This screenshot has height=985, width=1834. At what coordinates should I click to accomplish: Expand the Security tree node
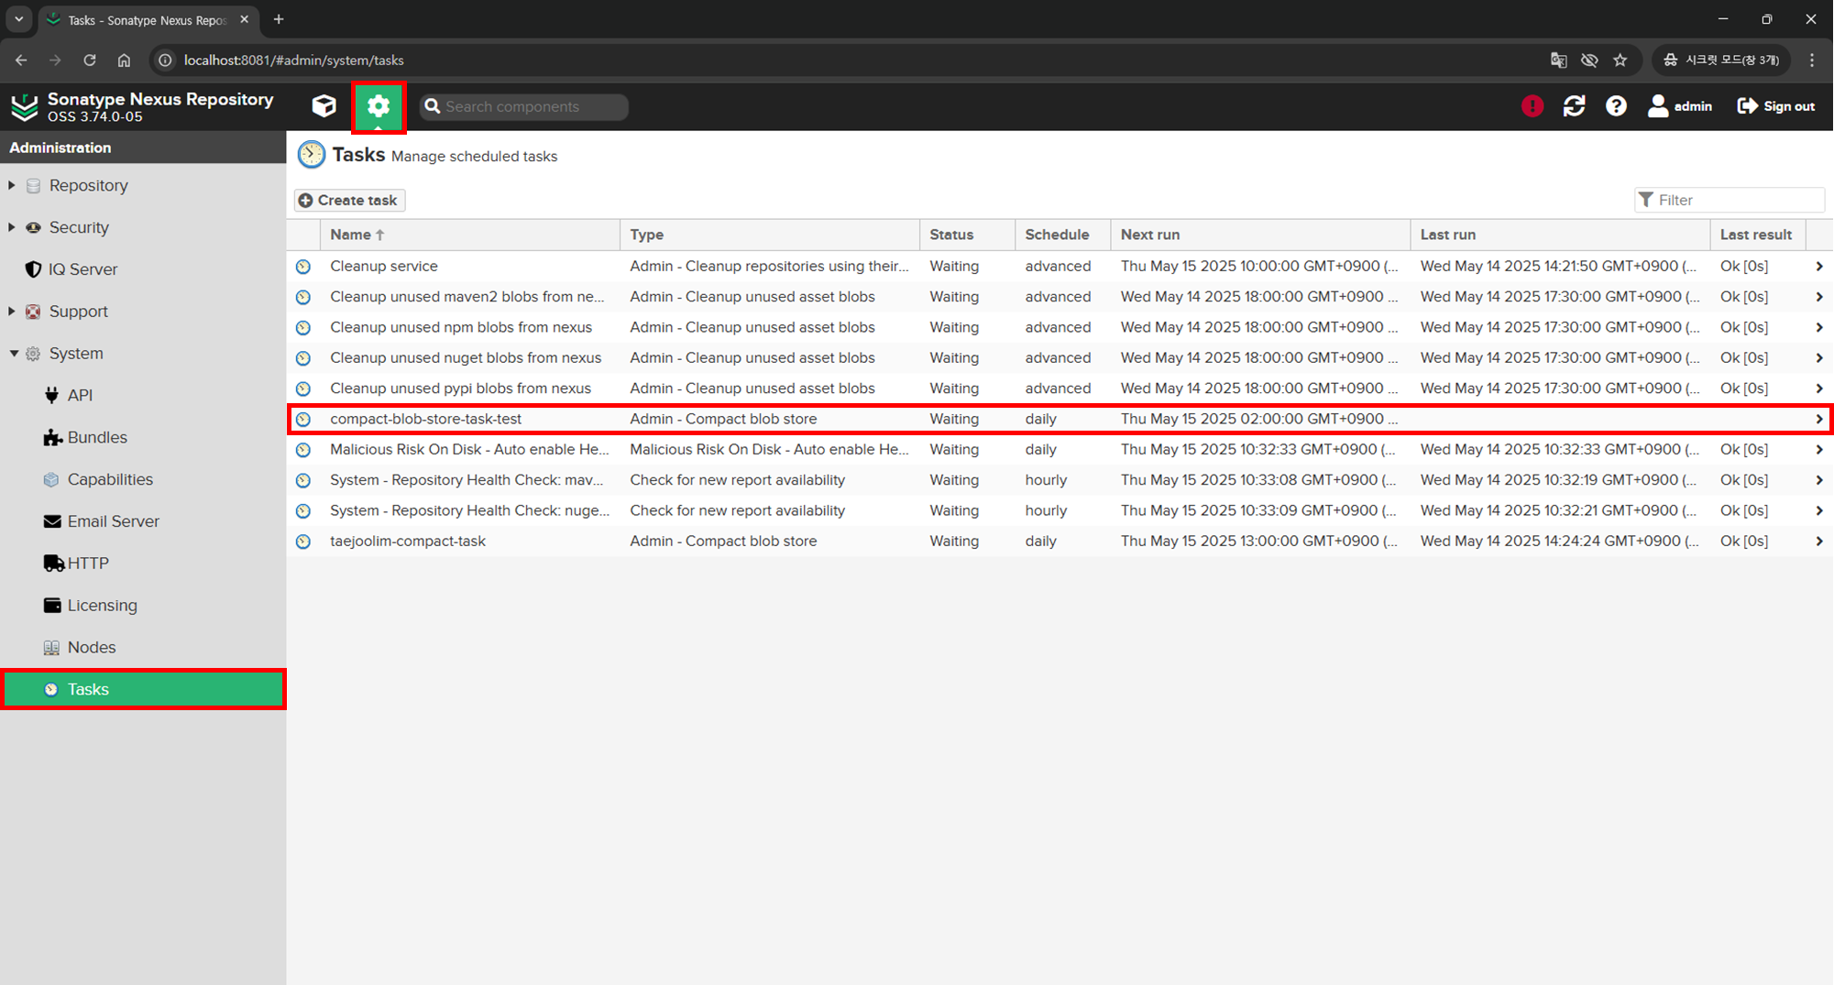point(12,227)
